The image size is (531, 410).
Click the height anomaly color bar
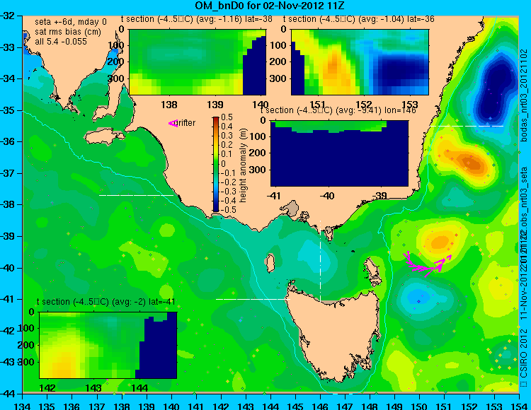(x=216, y=164)
